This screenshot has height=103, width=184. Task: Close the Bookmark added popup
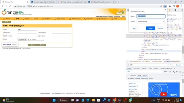[x=165, y=10]
